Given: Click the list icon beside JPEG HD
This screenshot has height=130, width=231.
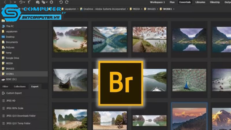Looking at the screenshot, I should pos(3,101).
